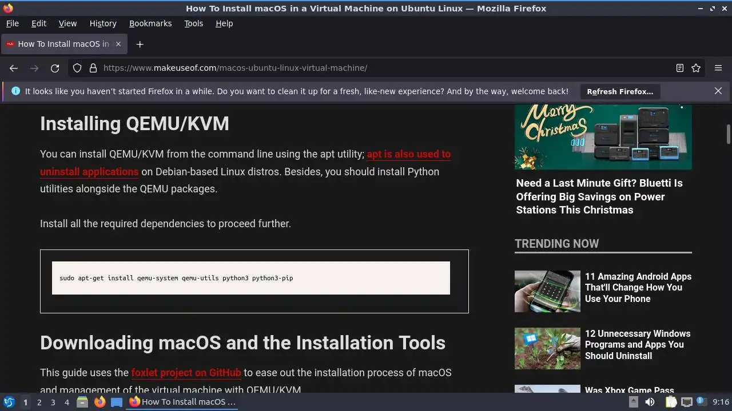The width and height of the screenshot is (732, 411).
Task: Close the How To Install macOS tab
Action: [x=118, y=44]
